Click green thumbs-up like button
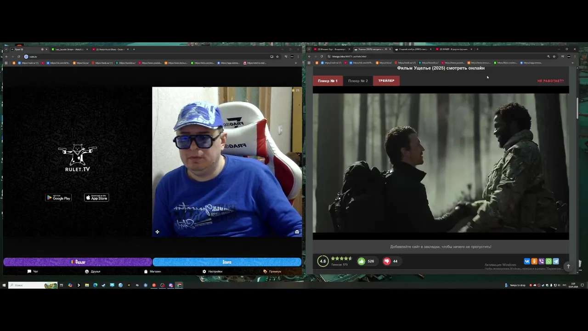This screenshot has width=588, height=331. (362, 261)
